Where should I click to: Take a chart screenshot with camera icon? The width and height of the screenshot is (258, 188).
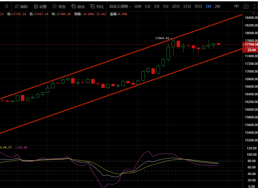[246, 6]
